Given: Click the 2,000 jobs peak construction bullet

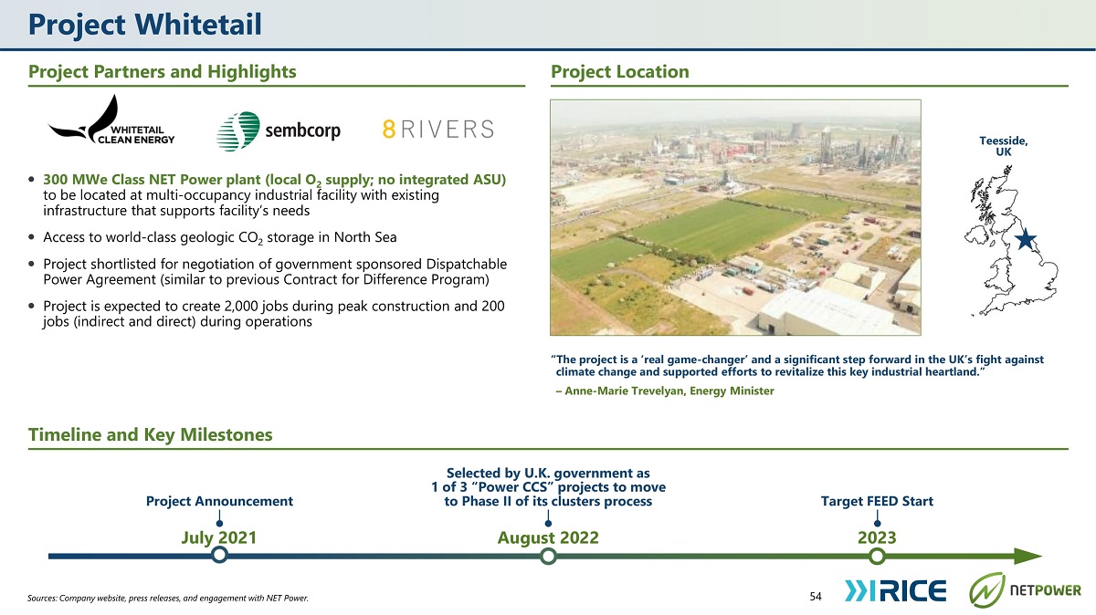Looking at the screenshot, I should tap(267, 314).
